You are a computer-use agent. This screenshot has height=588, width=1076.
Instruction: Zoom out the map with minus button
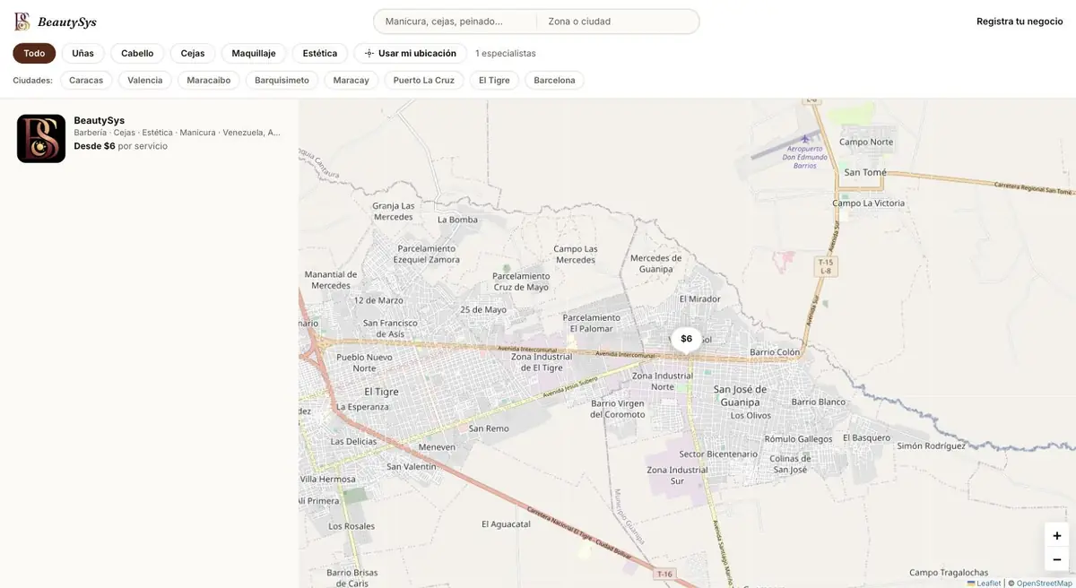(x=1057, y=559)
